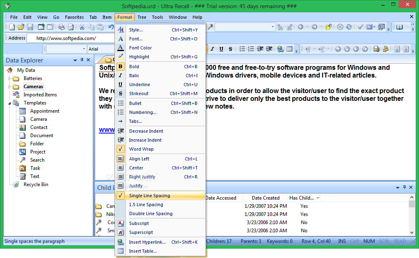419x258 pixels.
Task: Open the Back button history dropdown
Action: coord(307,27)
